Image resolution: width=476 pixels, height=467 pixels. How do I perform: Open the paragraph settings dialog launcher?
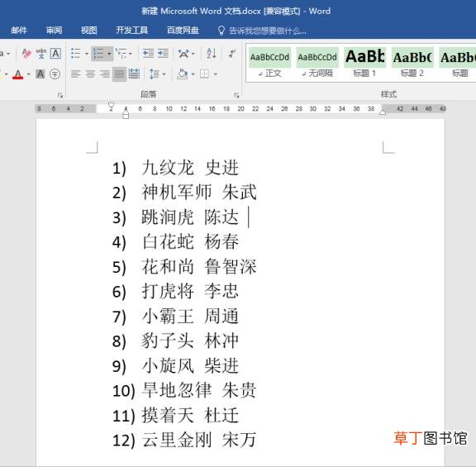click(236, 95)
